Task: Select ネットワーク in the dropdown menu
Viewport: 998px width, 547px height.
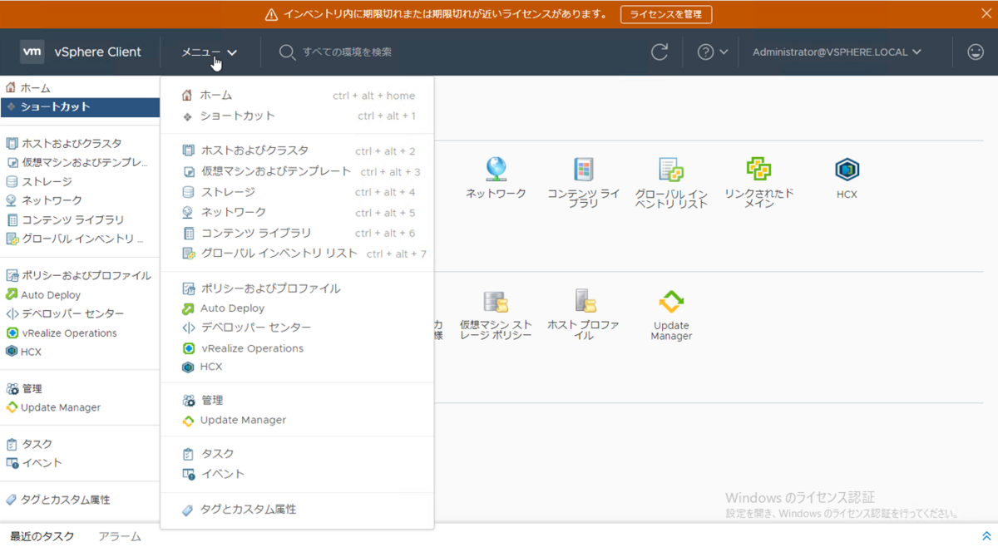Action: pyautogui.click(x=297, y=212)
